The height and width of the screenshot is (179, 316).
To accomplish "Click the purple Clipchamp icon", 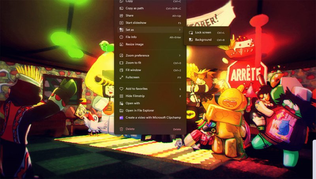I will pyautogui.click(x=121, y=118).
